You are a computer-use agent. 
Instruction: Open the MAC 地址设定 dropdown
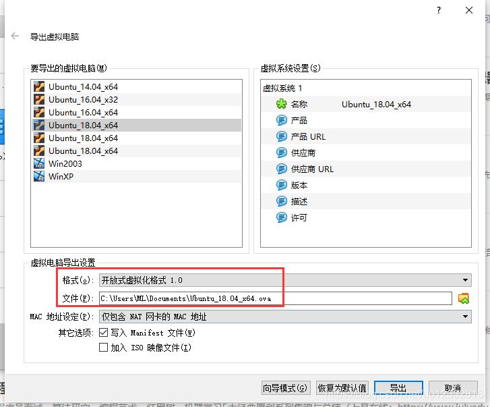pos(285,317)
